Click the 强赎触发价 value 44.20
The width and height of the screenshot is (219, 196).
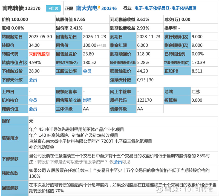pos(142,71)
